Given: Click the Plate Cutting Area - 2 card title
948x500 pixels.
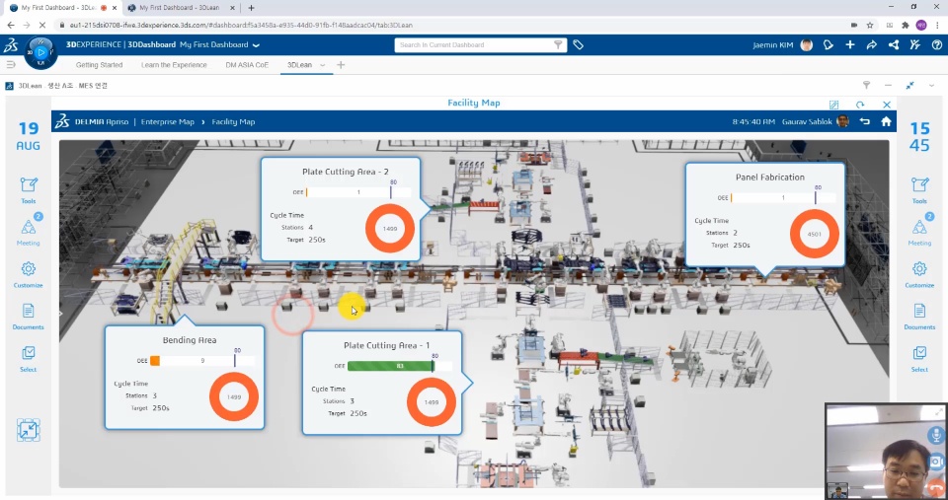Looking at the screenshot, I should (x=346, y=172).
